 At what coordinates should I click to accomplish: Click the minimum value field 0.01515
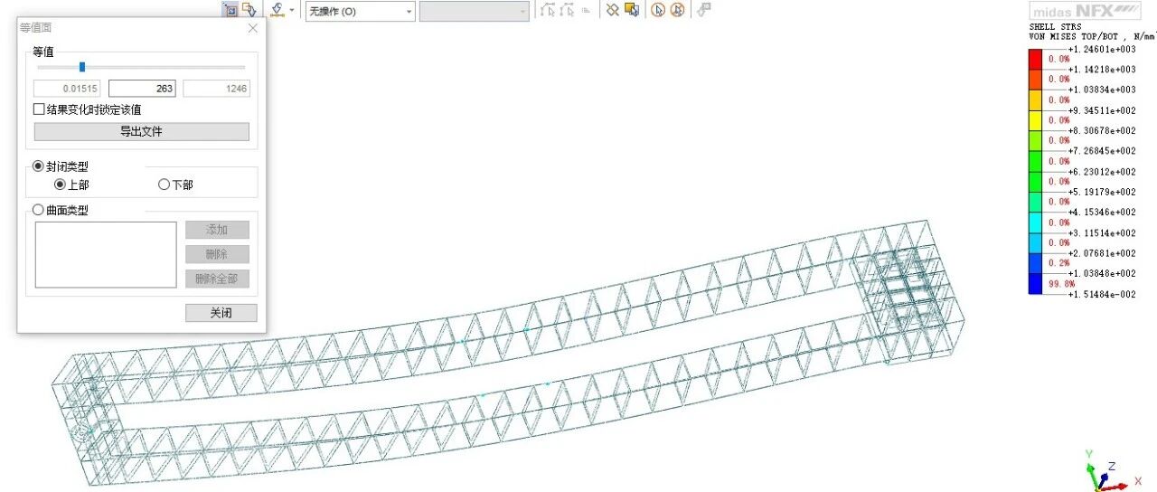click(x=68, y=89)
